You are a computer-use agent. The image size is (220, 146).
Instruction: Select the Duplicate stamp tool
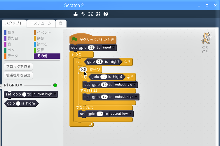76,14
